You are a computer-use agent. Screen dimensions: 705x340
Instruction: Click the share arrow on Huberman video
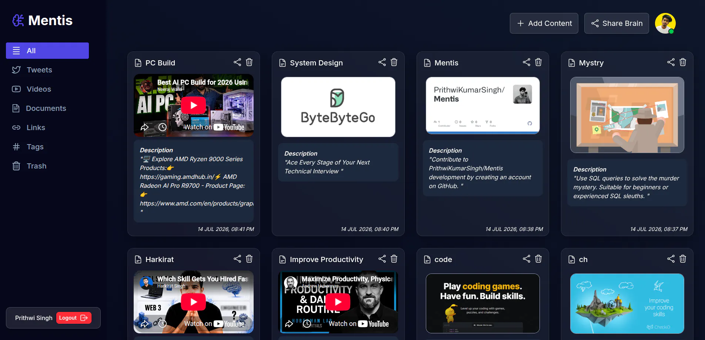[289, 324]
